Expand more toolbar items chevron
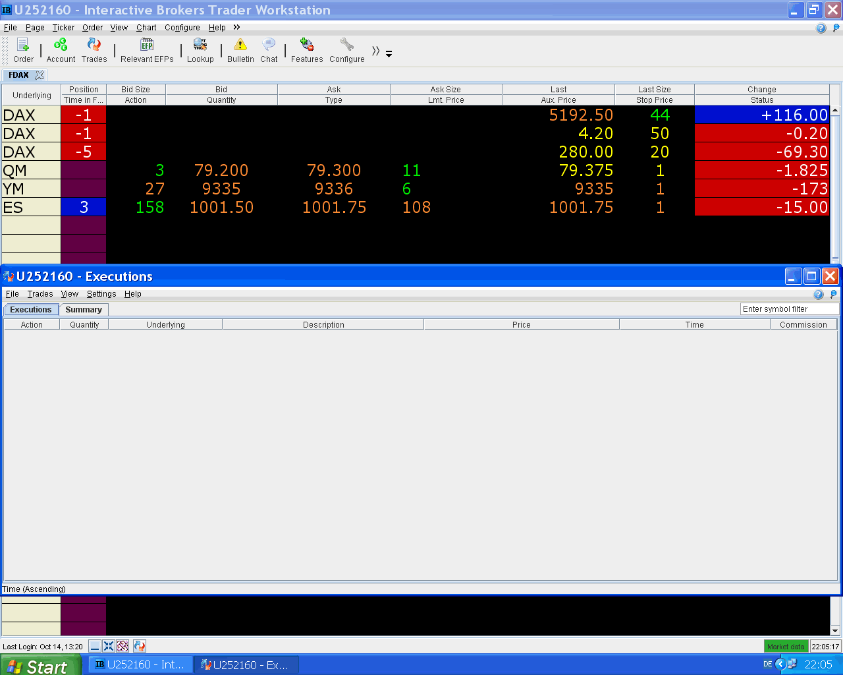843x675 pixels. point(375,51)
